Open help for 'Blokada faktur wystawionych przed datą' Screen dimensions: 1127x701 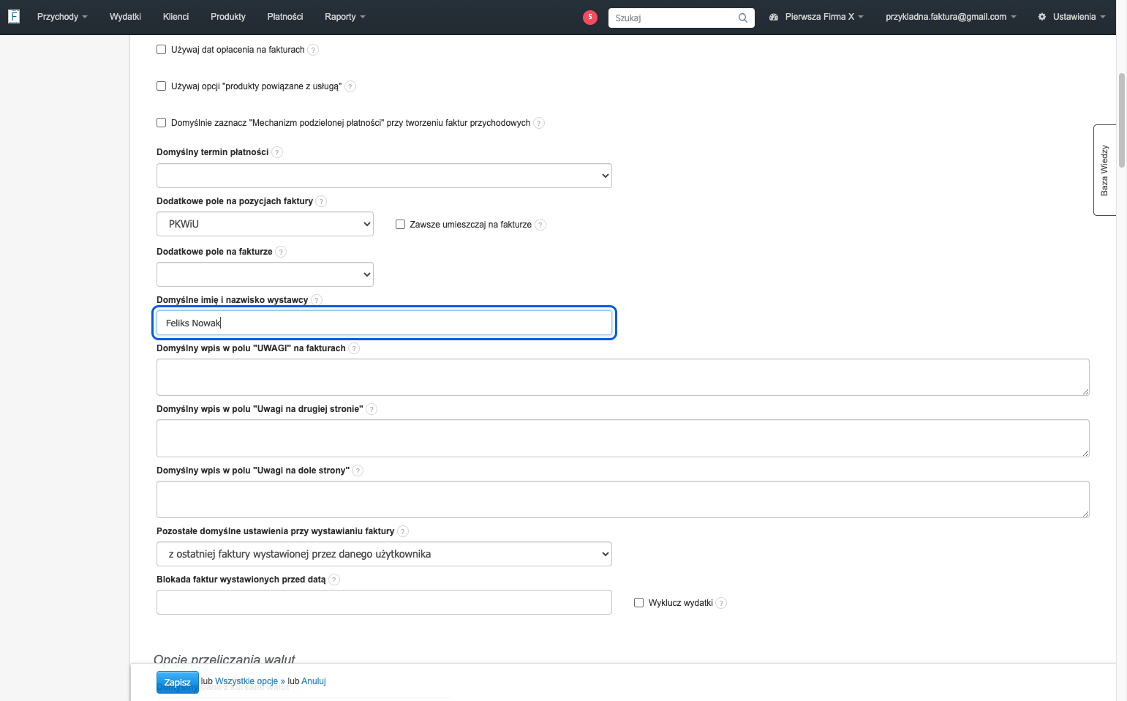coord(334,580)
